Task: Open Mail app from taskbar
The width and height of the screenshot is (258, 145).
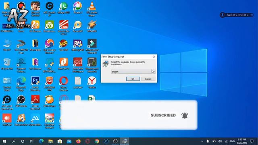Action: [69, 141]
